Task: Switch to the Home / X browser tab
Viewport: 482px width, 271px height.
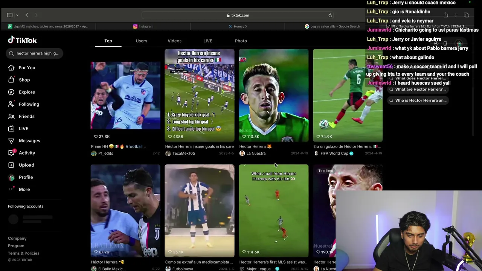Action: [238, 26]
